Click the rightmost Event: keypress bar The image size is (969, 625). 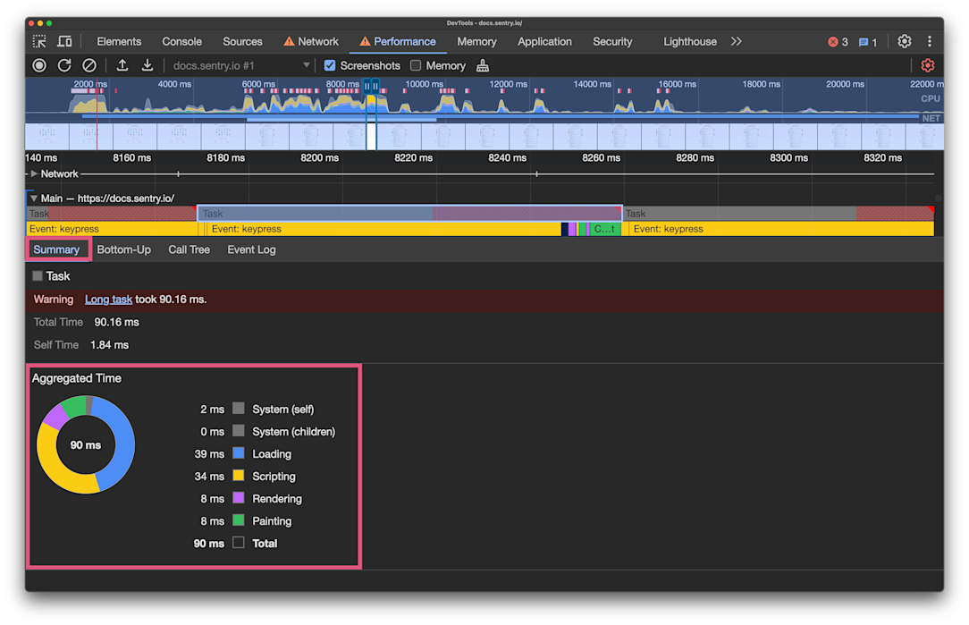[x=781, y=229]
